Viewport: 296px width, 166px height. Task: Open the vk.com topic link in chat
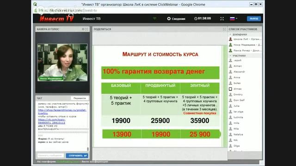51,121
